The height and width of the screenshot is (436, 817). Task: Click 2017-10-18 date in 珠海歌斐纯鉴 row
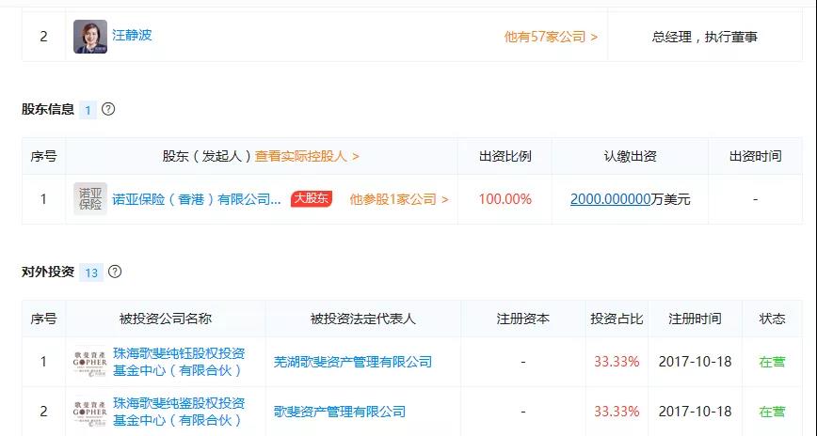[695, 412]
